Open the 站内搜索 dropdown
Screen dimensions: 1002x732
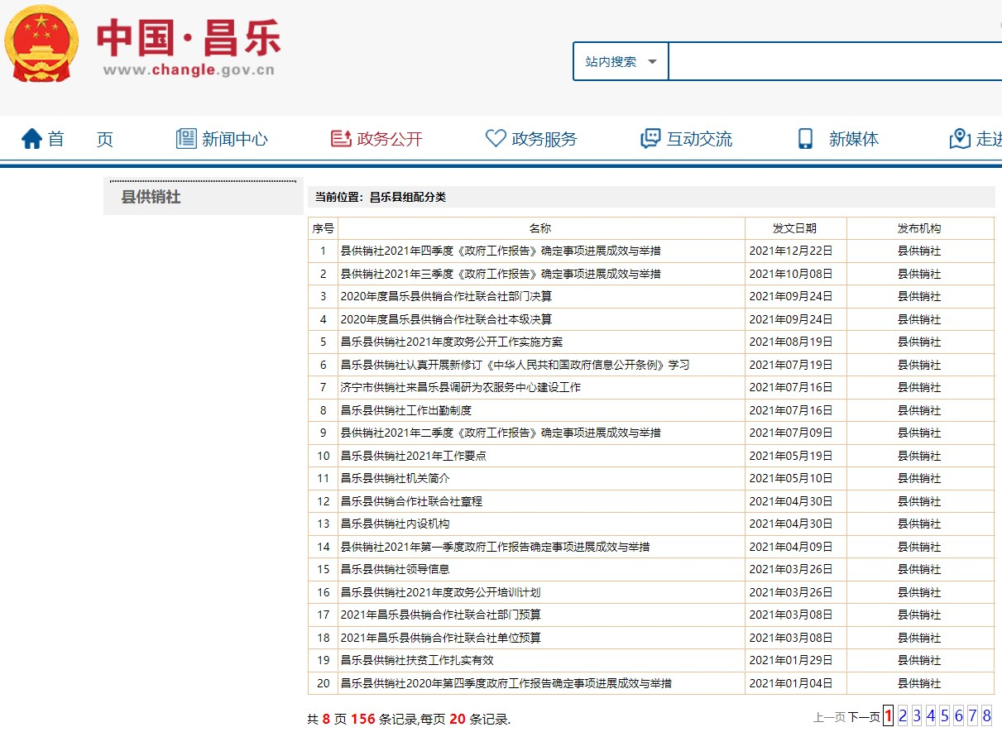pyautogui.click(x=621, y=62)
